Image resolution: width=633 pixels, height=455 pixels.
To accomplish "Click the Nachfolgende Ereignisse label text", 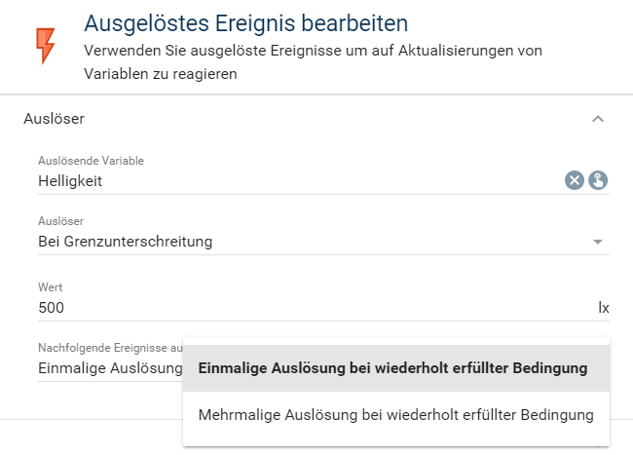I will tap(109, 347).
